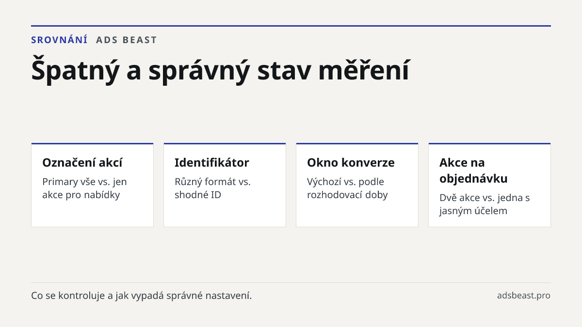Open the adsbeast.pro link
582x327 pixels.
pos(524,296)
